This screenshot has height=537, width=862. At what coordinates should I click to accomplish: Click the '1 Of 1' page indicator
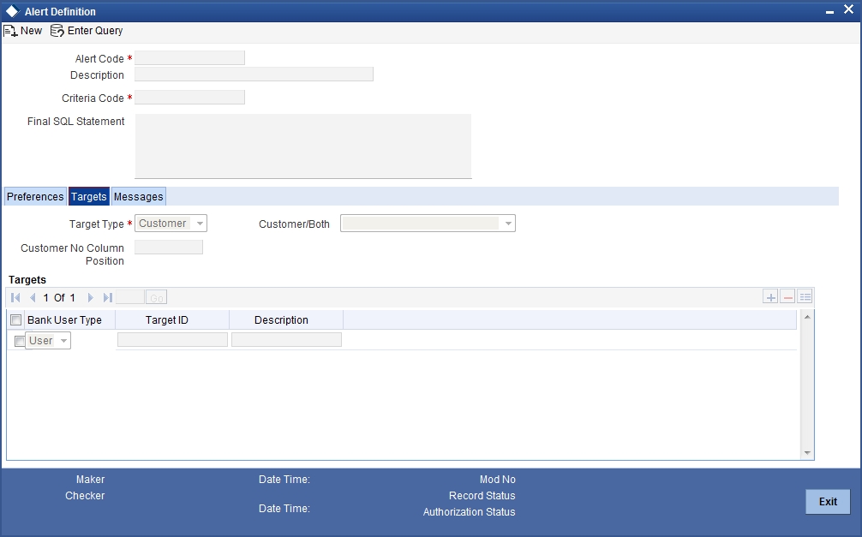pyautogui.click(x=59, y=297)
